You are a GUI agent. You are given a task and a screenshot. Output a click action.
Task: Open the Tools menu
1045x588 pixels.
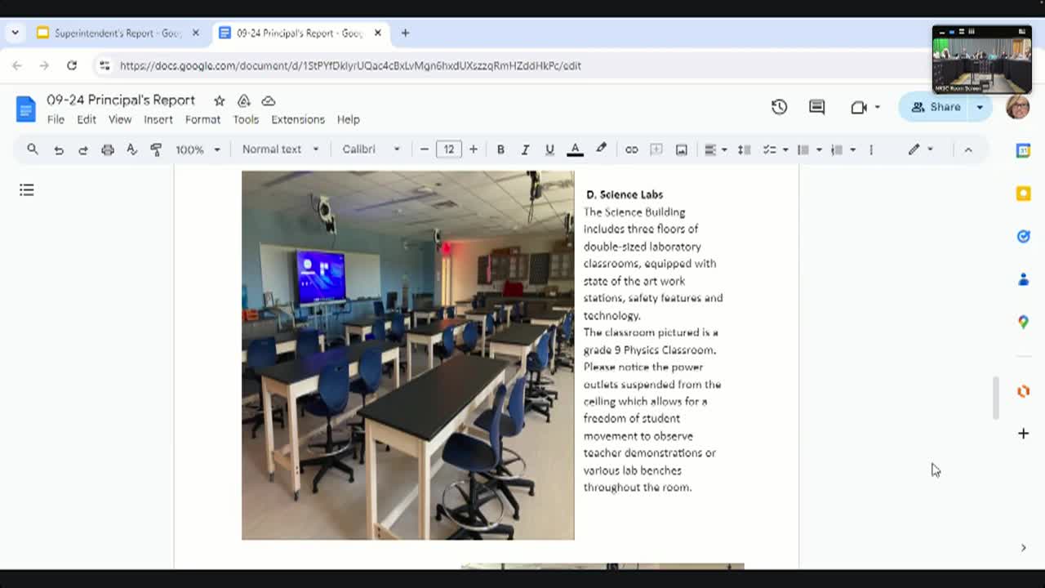246,119
